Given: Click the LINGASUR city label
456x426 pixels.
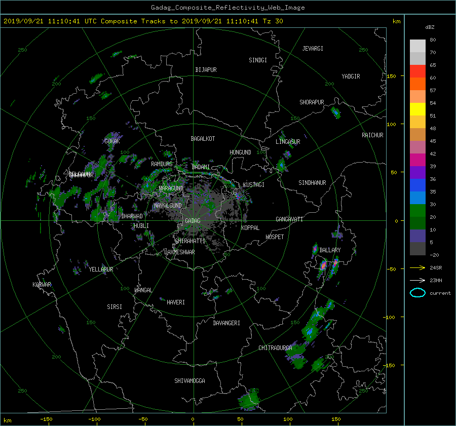Looking at the screenshot, I should 288,142.
